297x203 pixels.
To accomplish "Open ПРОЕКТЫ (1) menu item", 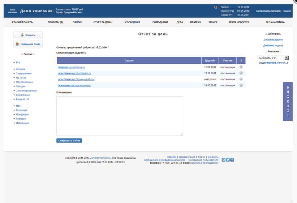I will pos(55,22).
